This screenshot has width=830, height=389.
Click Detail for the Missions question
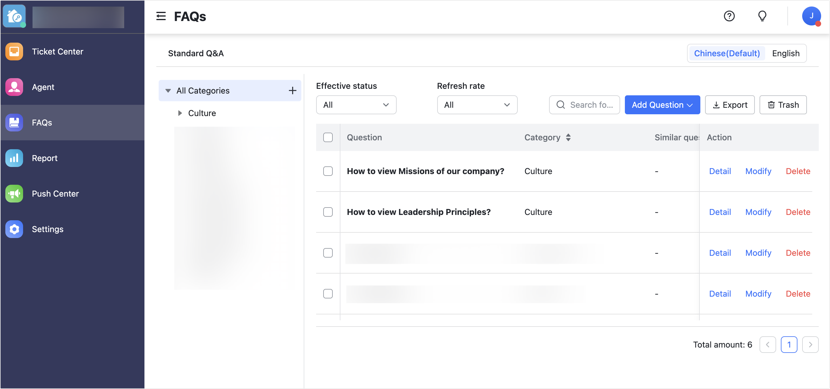[720, 171]
